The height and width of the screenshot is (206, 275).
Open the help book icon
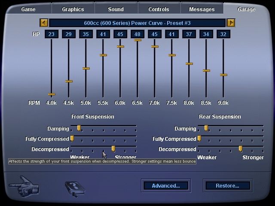click(x=74, y=188)
